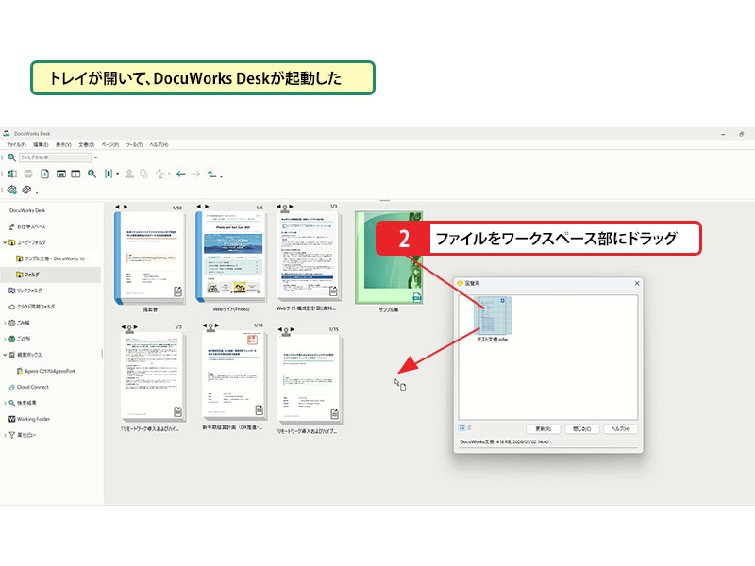755x566 pixels.
Task: Click the thumbnail preview window icon
Action: [x=60, y=174]
